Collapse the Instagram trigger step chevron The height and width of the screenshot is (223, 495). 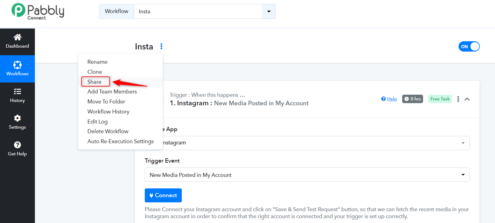467,99
